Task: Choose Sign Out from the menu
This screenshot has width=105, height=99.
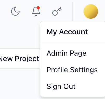Action: pos(61,86)
